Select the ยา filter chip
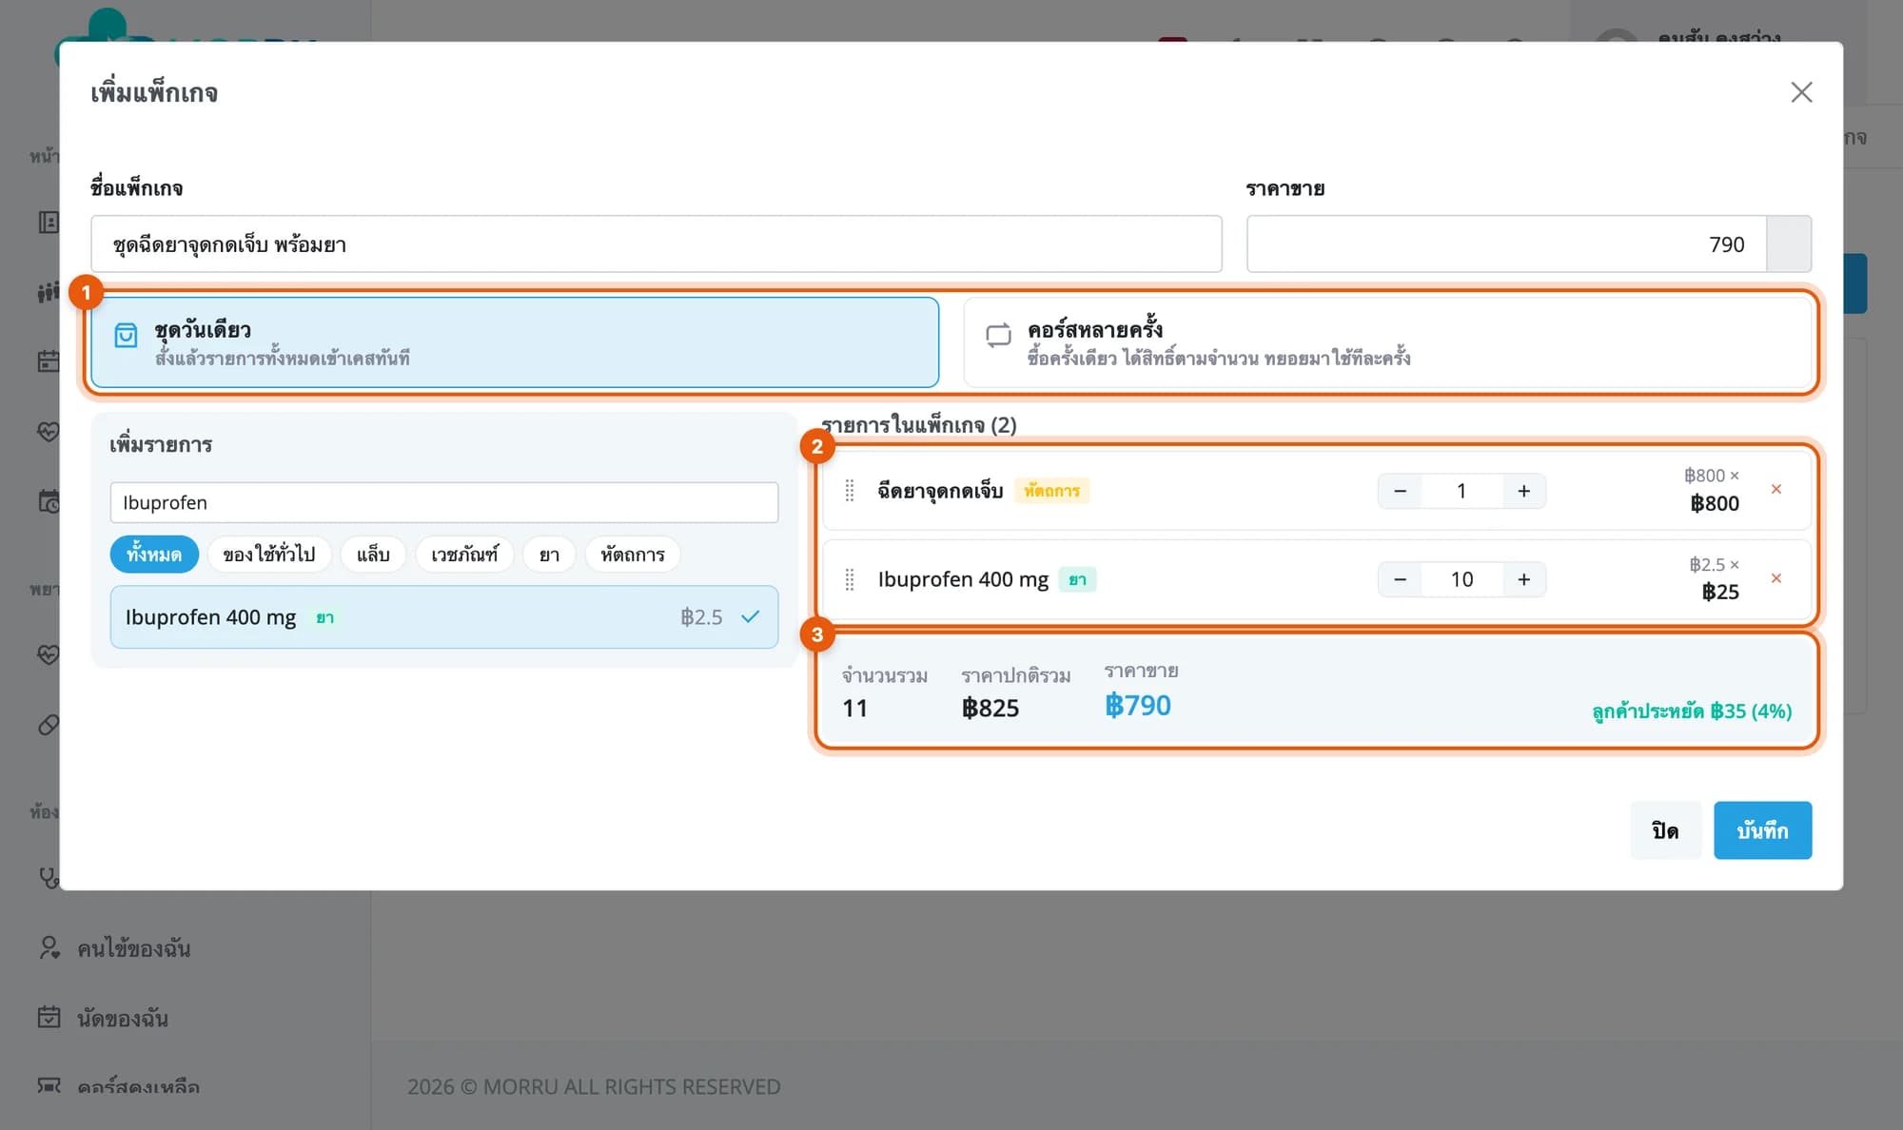 (549, 555)
